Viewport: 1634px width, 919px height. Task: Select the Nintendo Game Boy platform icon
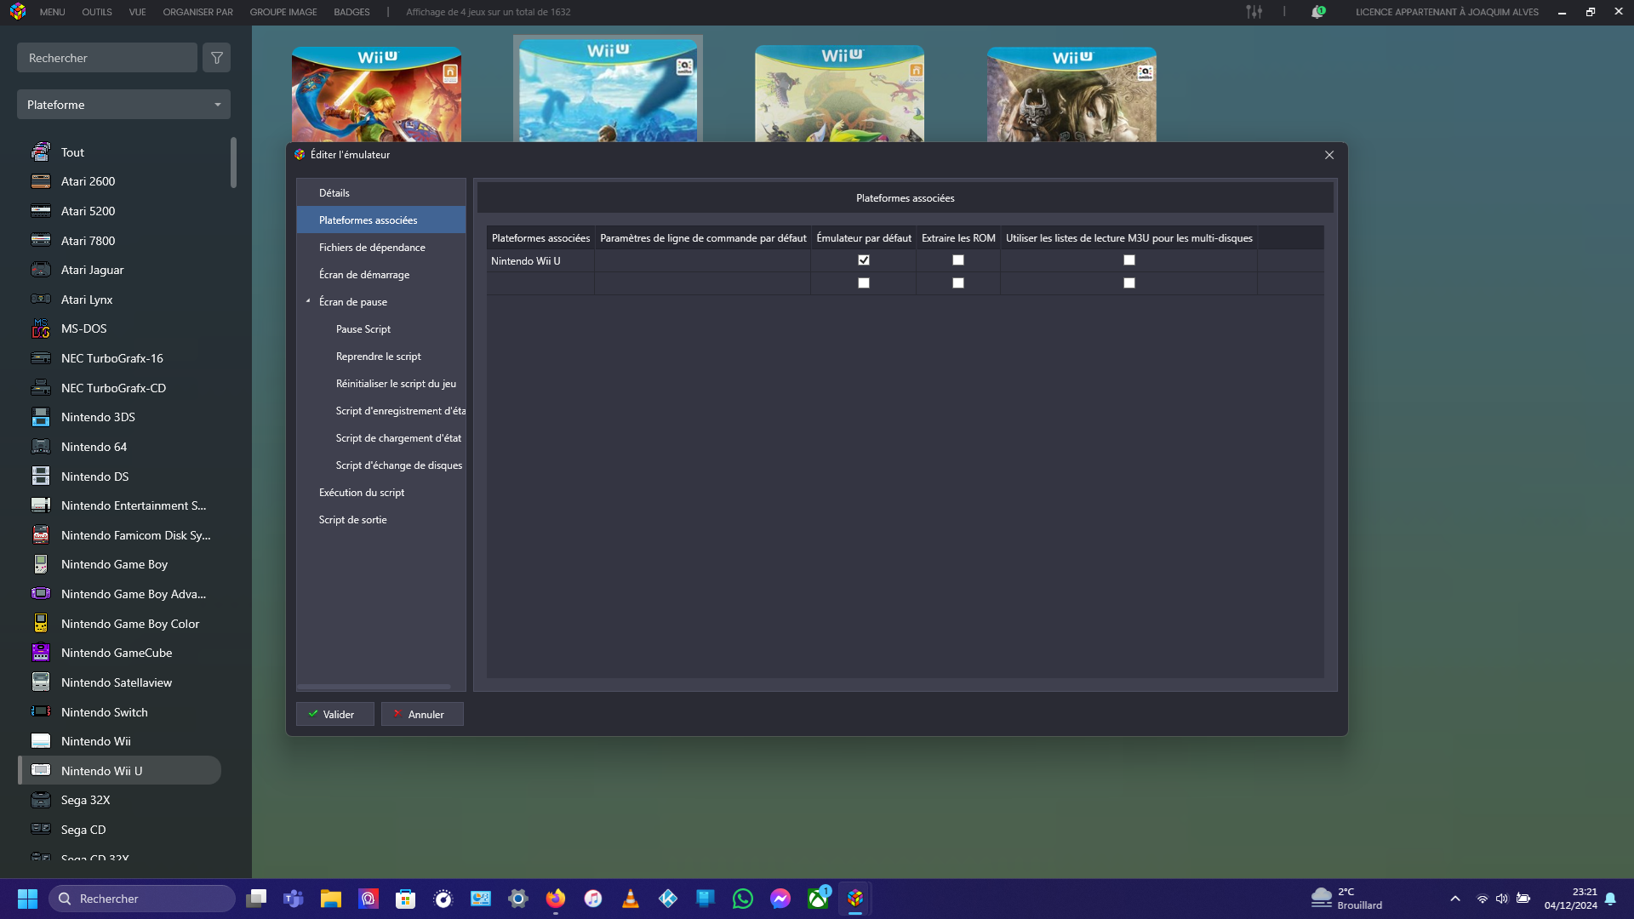41,564
